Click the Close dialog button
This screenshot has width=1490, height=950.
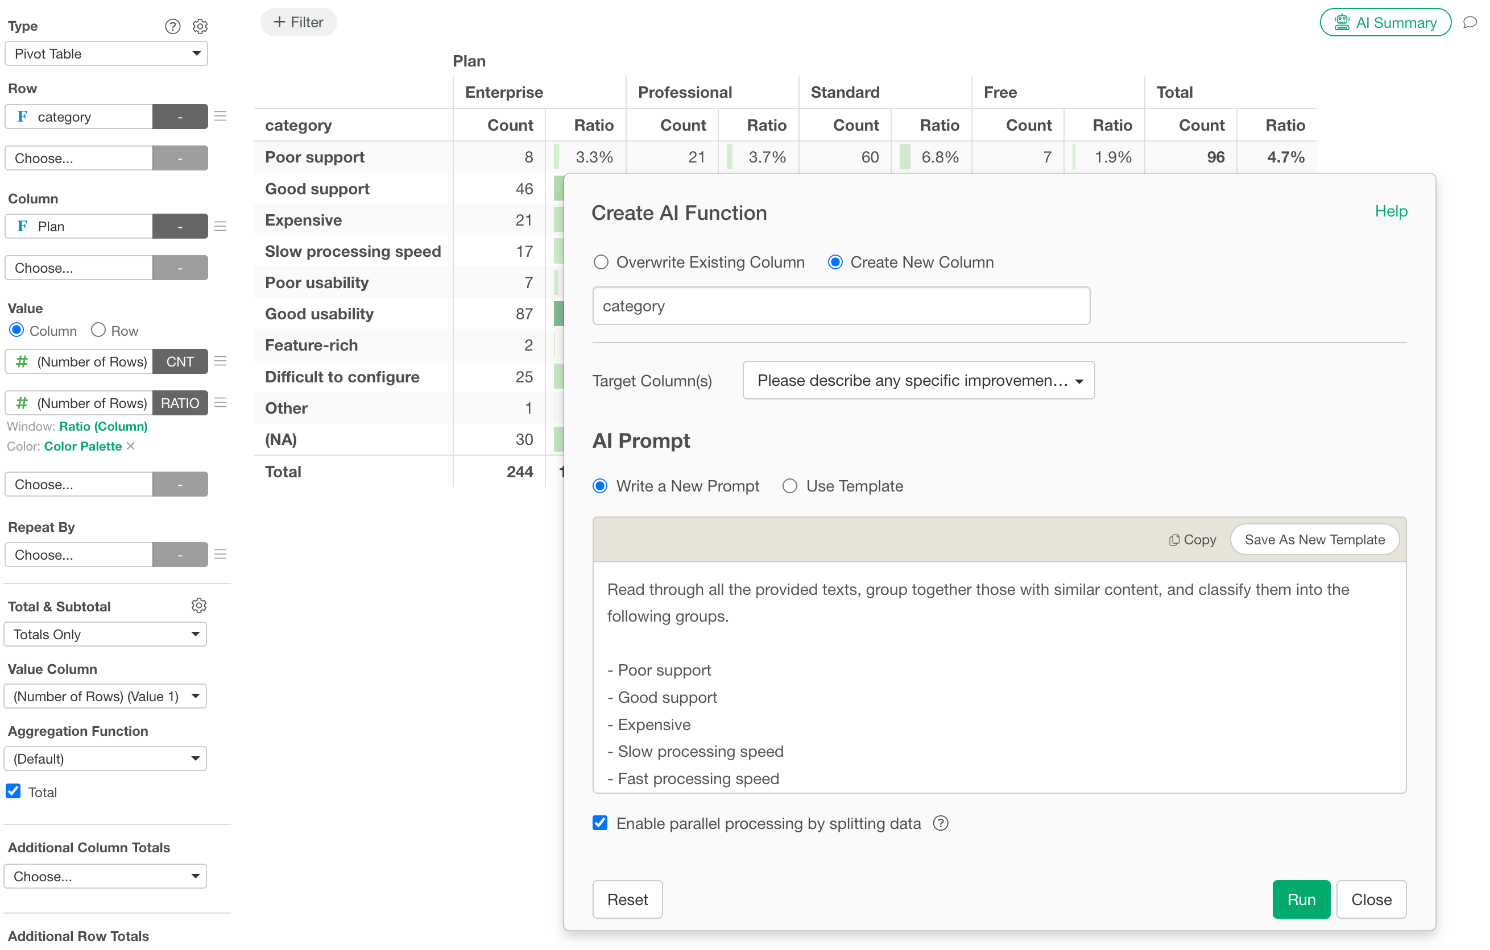(1371, 899)
